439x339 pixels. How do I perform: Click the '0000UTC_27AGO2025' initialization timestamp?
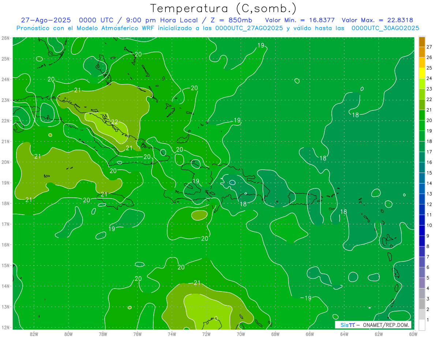click(x=249, y=28)
